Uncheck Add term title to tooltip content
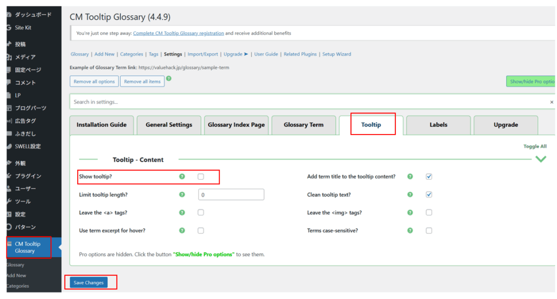 tap(429, 176)
